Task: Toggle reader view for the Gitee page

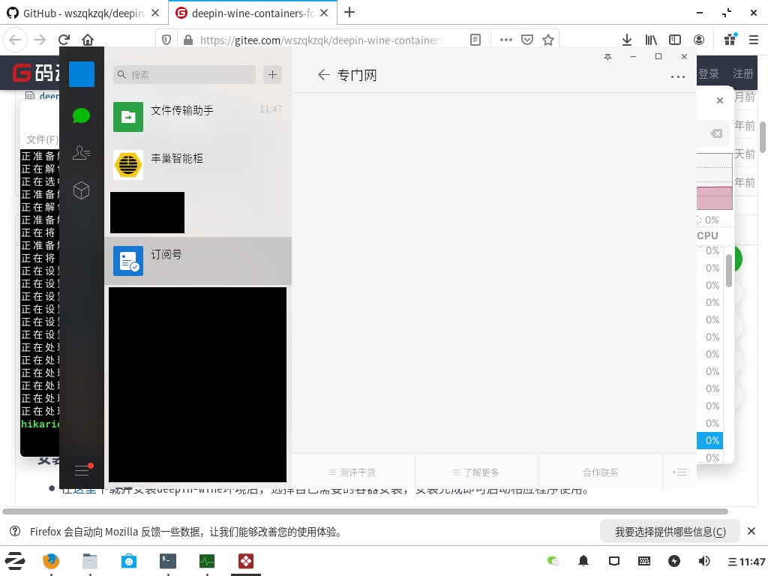Action: coord(475,40)
